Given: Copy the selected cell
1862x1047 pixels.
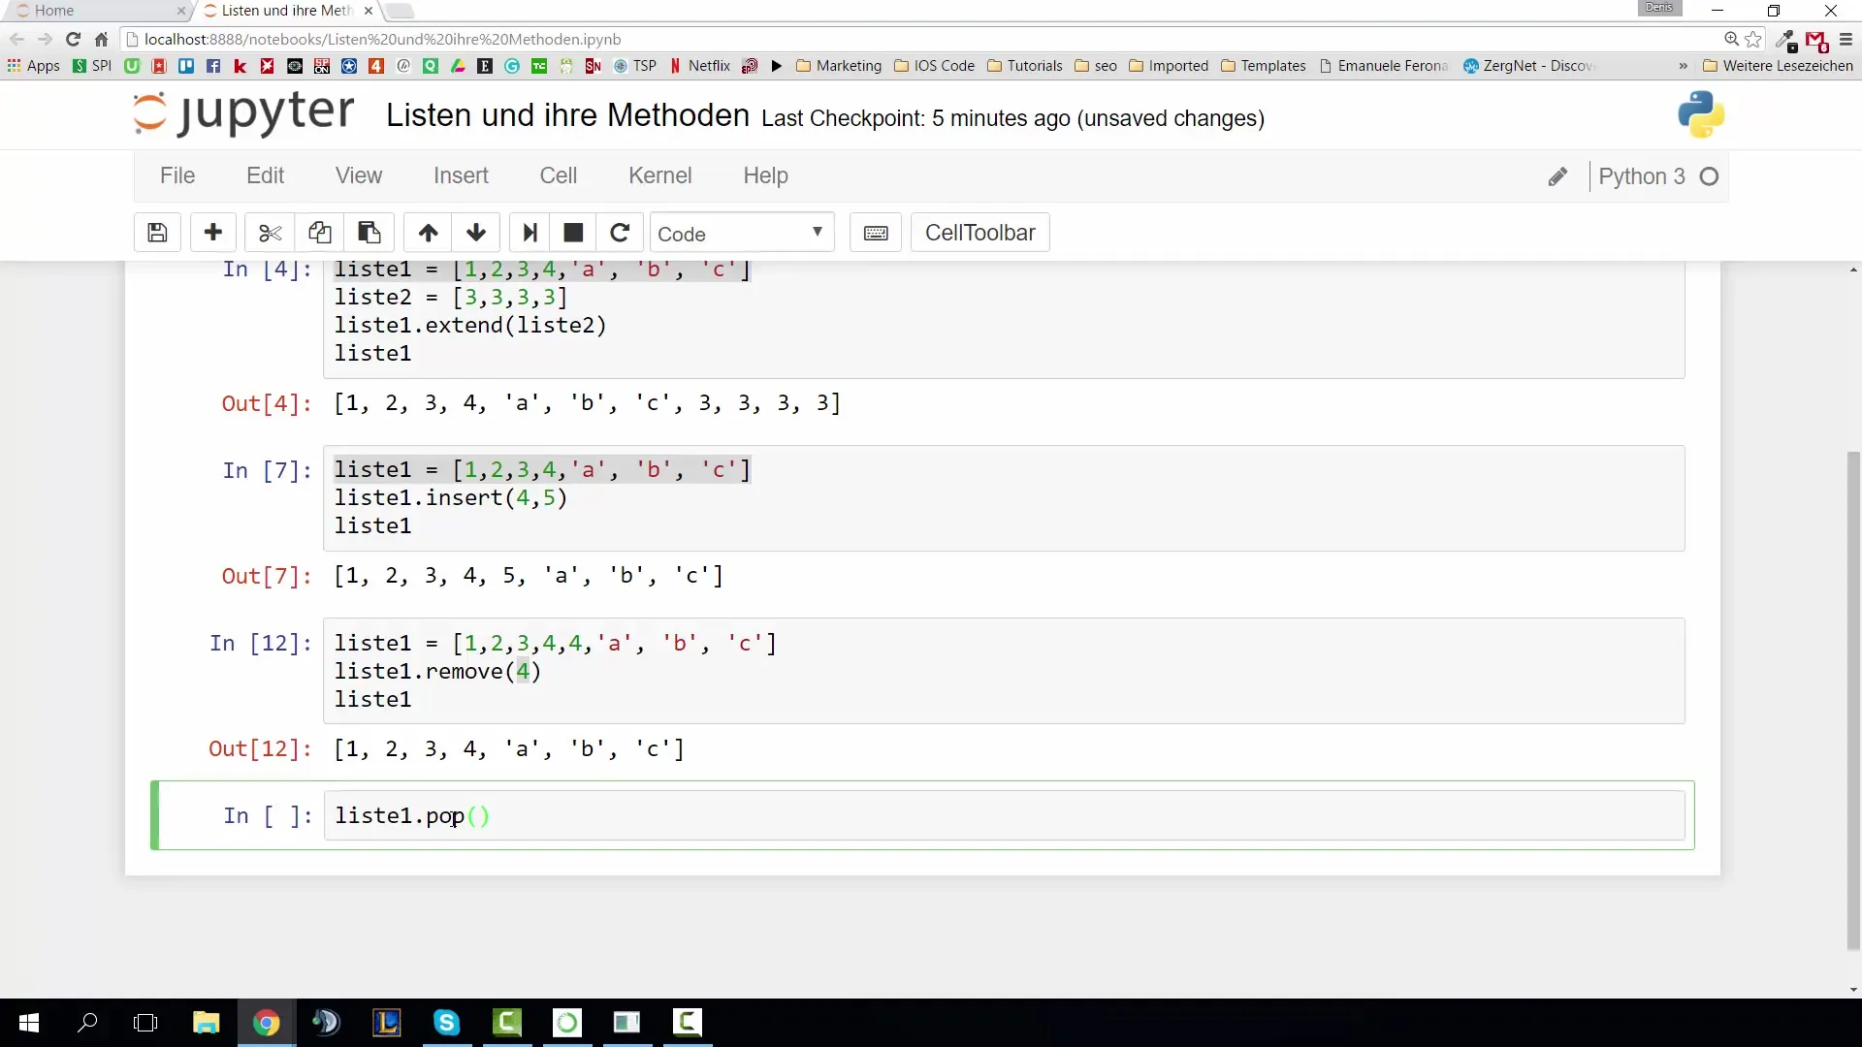Looking at the screenshot, I should [x=319, y=233].
